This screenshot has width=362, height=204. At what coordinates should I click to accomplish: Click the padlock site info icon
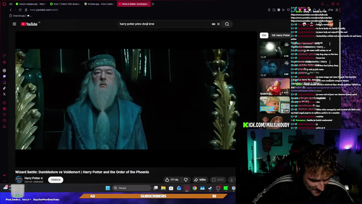(26, 10)
